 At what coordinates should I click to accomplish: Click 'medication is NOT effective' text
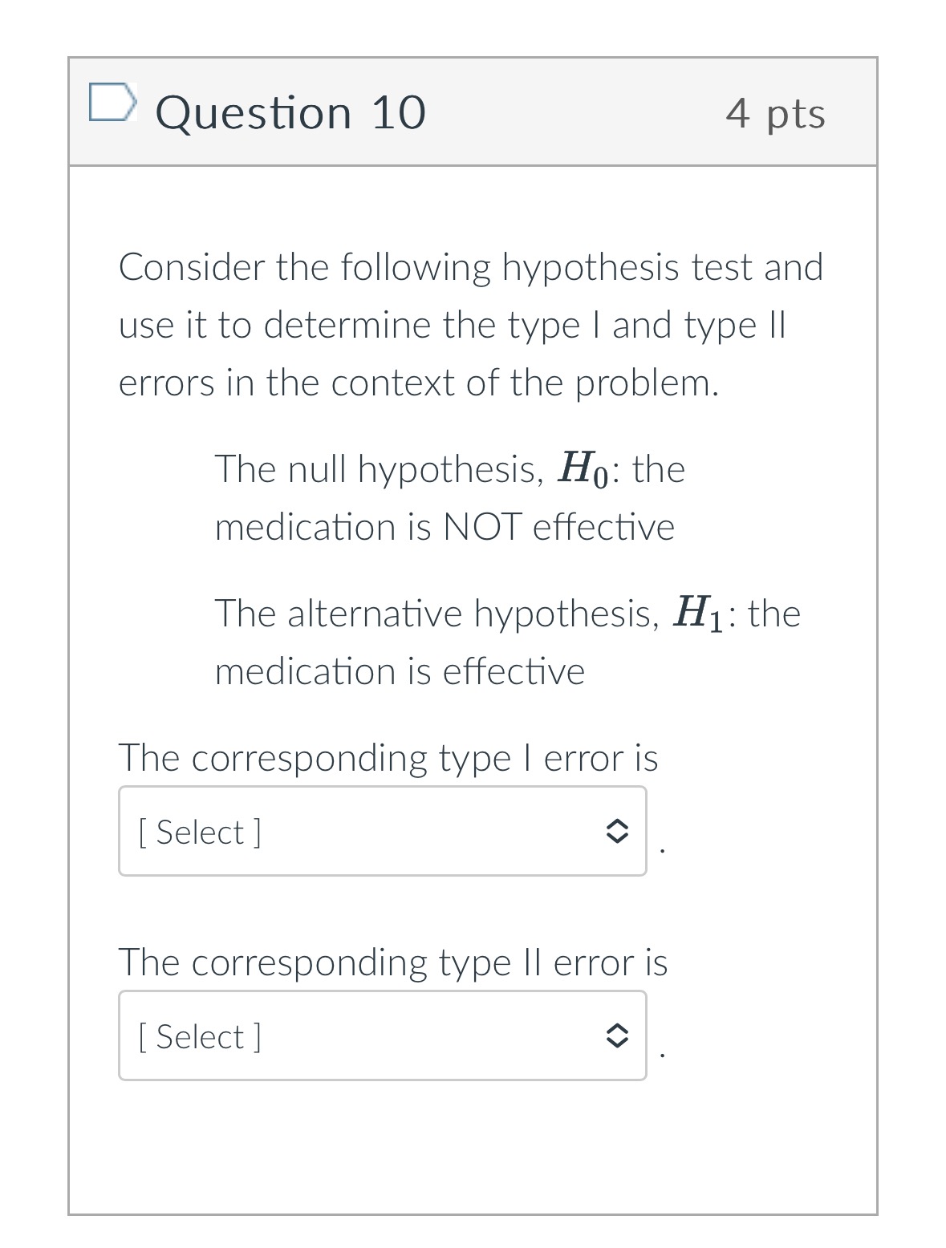tap(445, 527)
